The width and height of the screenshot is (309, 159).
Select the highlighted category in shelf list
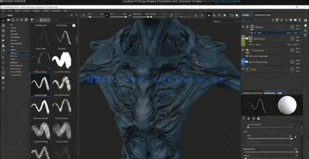pos(17,53)
